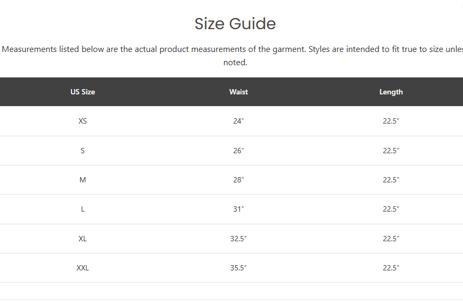Click the 'Measurements listed below' description line
The width and height of the screenshot is (463, 307).
(x=233, y=49)
